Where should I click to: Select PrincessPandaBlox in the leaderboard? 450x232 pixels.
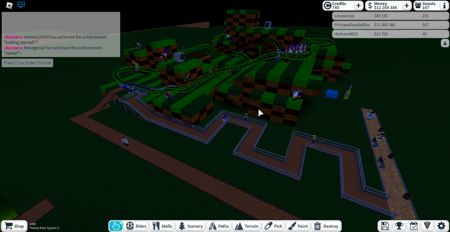(390, 25)
